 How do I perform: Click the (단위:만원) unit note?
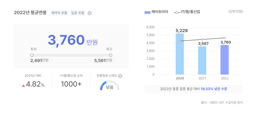[236, 12]
